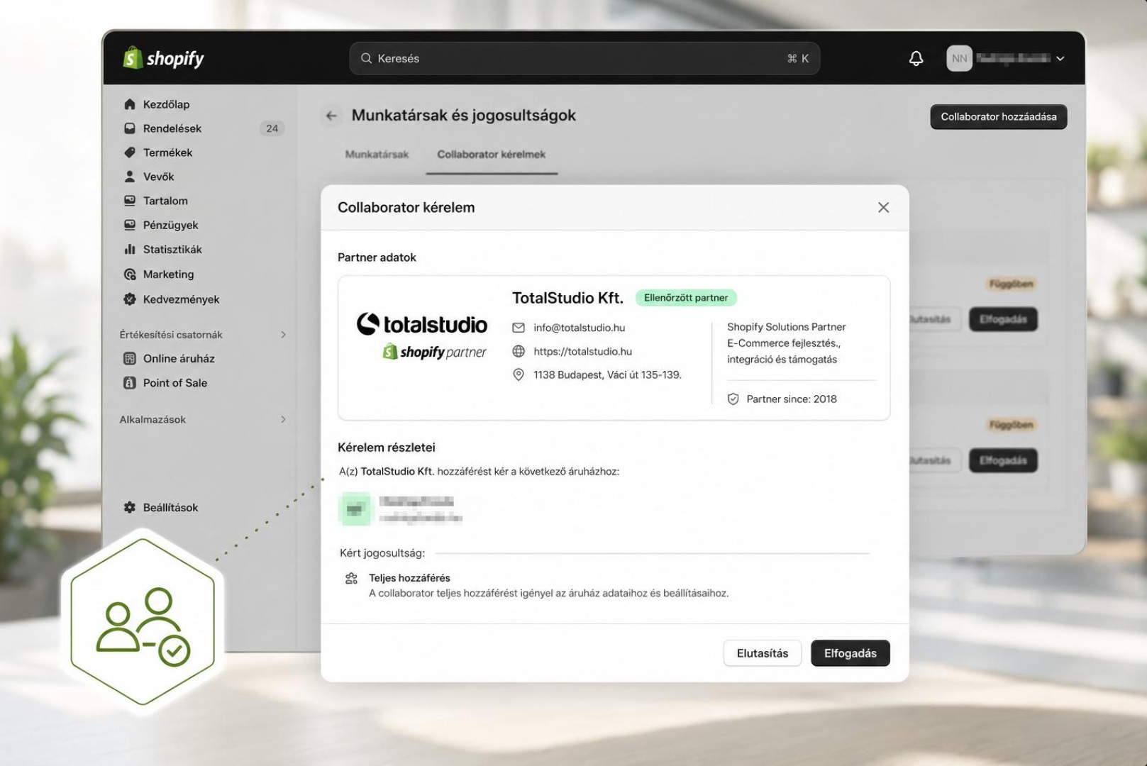Open Tartalom content icon
1147x766 pixels.
click(130, 201)
